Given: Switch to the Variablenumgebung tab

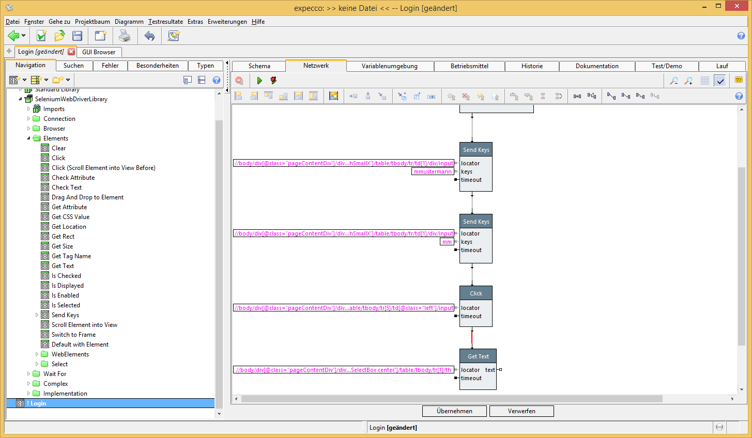Looking at the screenshot, I should pos(390,66).
